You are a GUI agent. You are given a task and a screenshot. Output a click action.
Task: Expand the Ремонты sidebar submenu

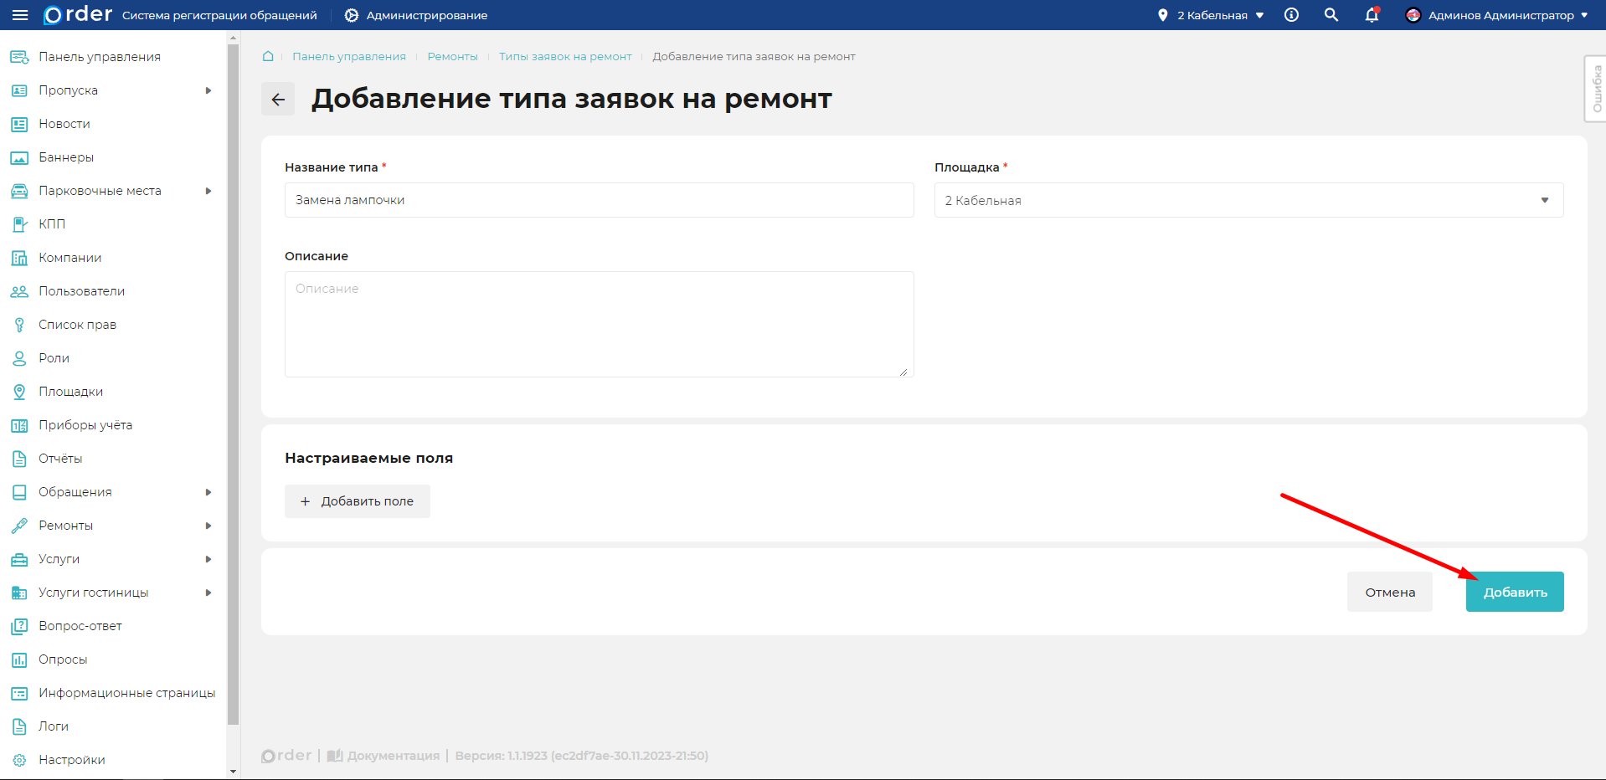pos(208,525)
